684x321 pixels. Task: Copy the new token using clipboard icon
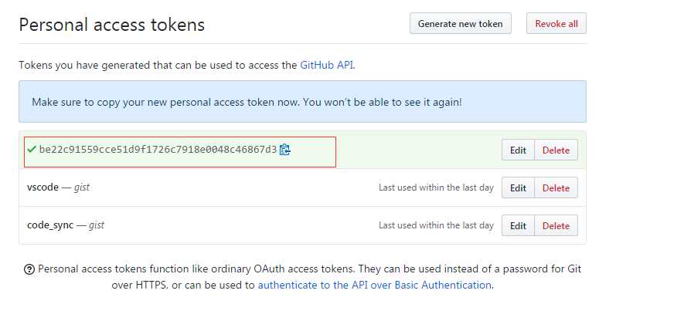tap(285, 150)
